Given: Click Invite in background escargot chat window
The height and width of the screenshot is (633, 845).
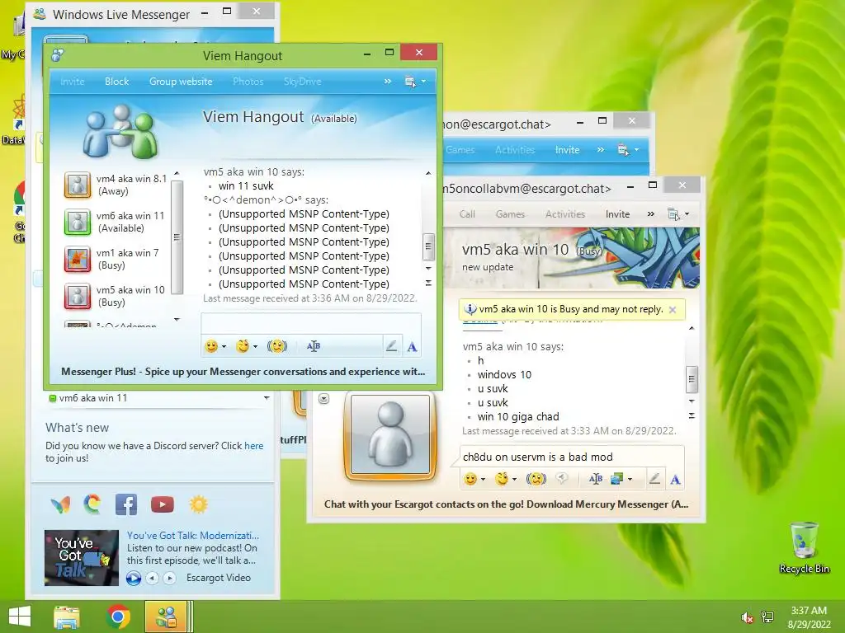Looking at the screenshot, I should point(567,150).
